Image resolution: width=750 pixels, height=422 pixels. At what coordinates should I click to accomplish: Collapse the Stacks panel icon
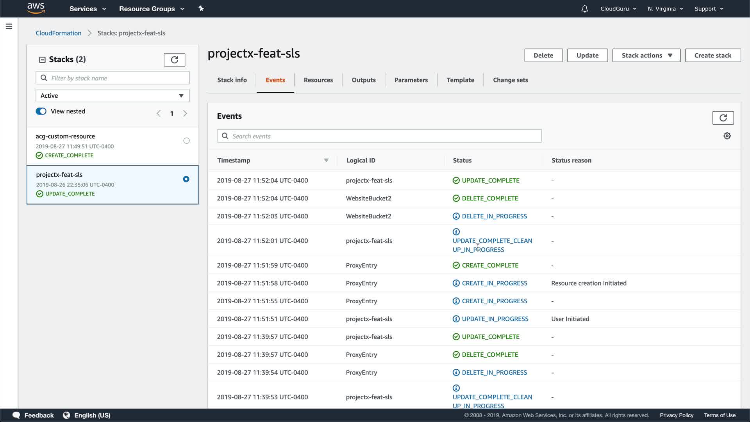(x=42, y=60)
